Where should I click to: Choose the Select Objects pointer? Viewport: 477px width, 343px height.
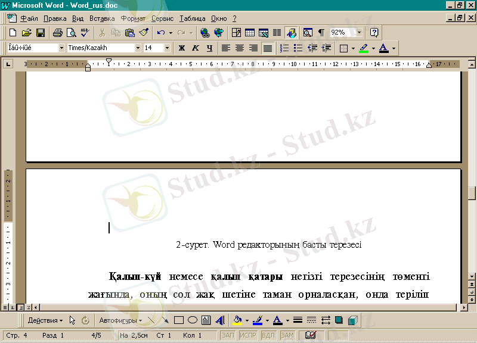(x=72, y=320)
